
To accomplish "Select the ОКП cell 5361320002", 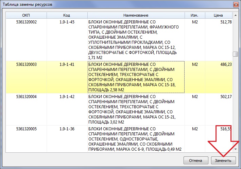I will click(x=27, y=40).
